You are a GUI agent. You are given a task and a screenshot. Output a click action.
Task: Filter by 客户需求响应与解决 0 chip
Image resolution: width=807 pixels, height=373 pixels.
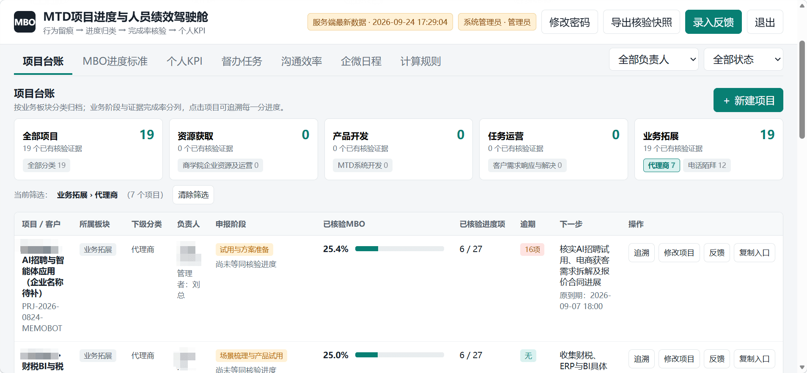pyautogui.click(x=527, y=165)
